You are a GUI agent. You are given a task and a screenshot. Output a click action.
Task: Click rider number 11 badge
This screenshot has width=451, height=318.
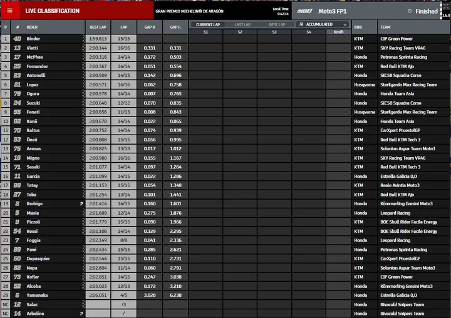(17, 176)
